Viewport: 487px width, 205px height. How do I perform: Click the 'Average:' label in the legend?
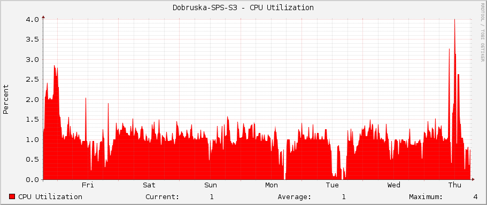click(295, 196)
